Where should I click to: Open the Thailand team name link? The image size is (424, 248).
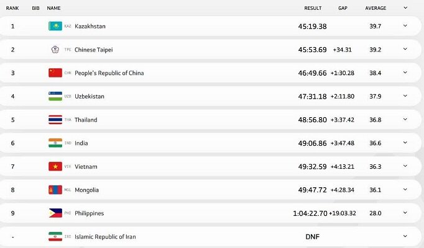[x=86, y=120]
